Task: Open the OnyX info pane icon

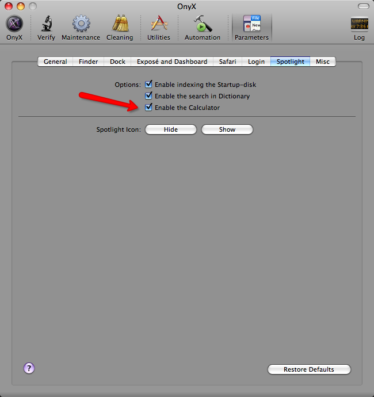Action: (14, 24)
